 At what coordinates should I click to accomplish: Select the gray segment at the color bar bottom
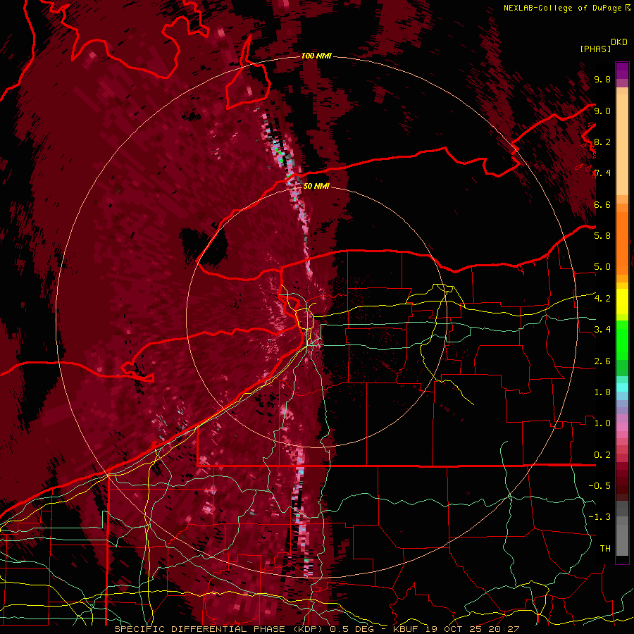622,530
